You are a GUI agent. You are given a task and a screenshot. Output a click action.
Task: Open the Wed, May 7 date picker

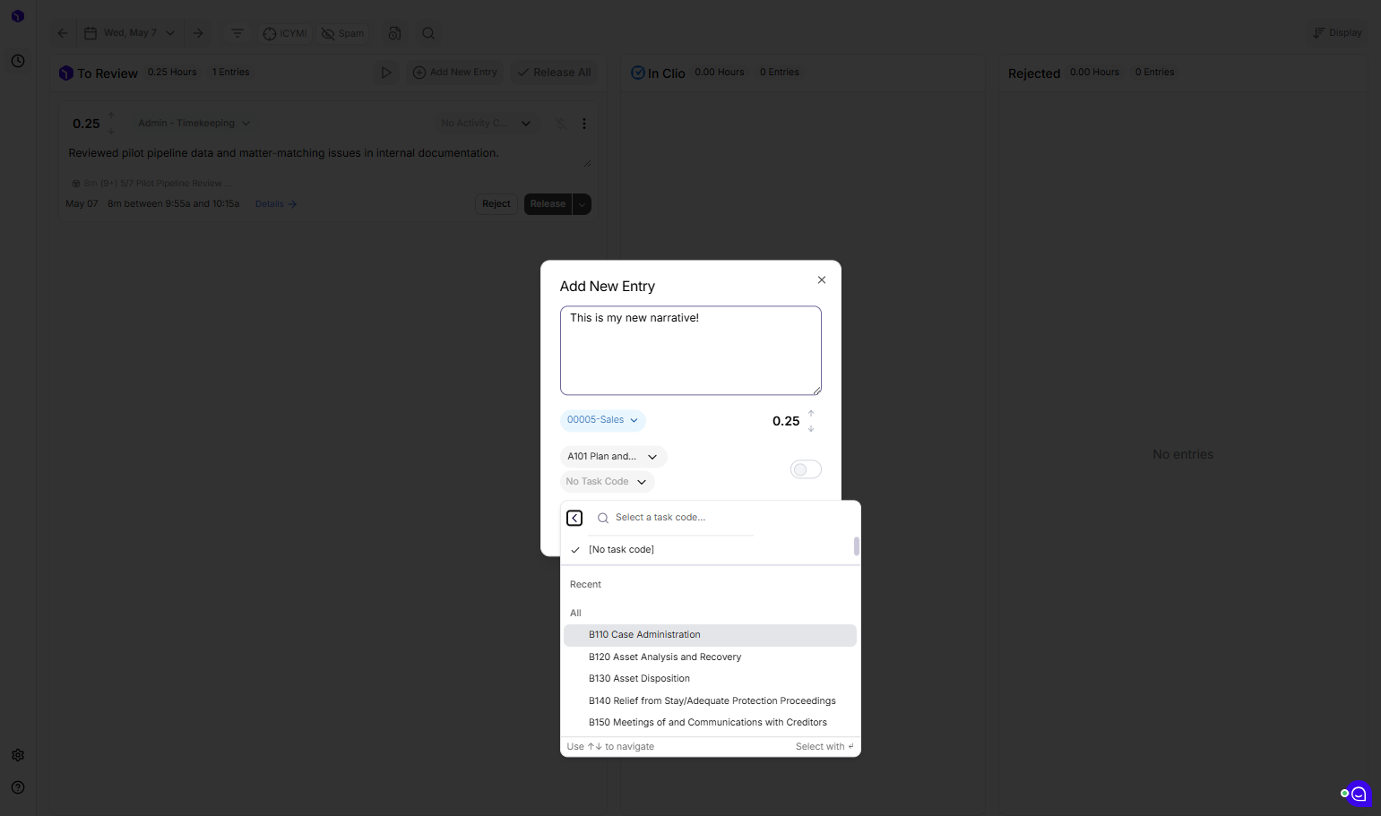pos(131,33)
